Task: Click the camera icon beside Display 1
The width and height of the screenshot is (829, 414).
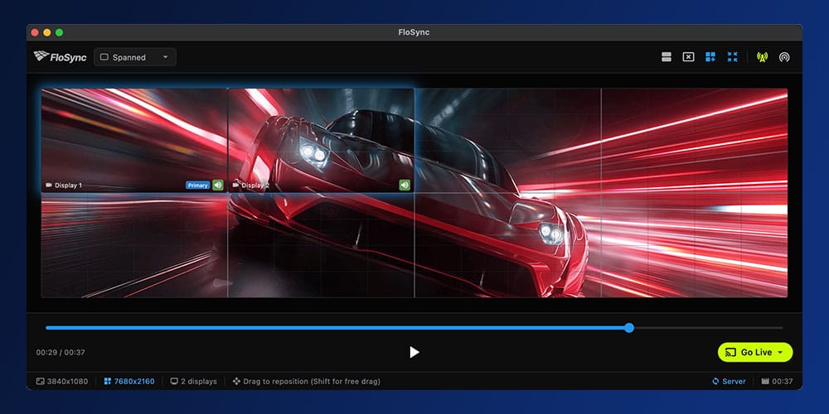Action: click(49, 185)
